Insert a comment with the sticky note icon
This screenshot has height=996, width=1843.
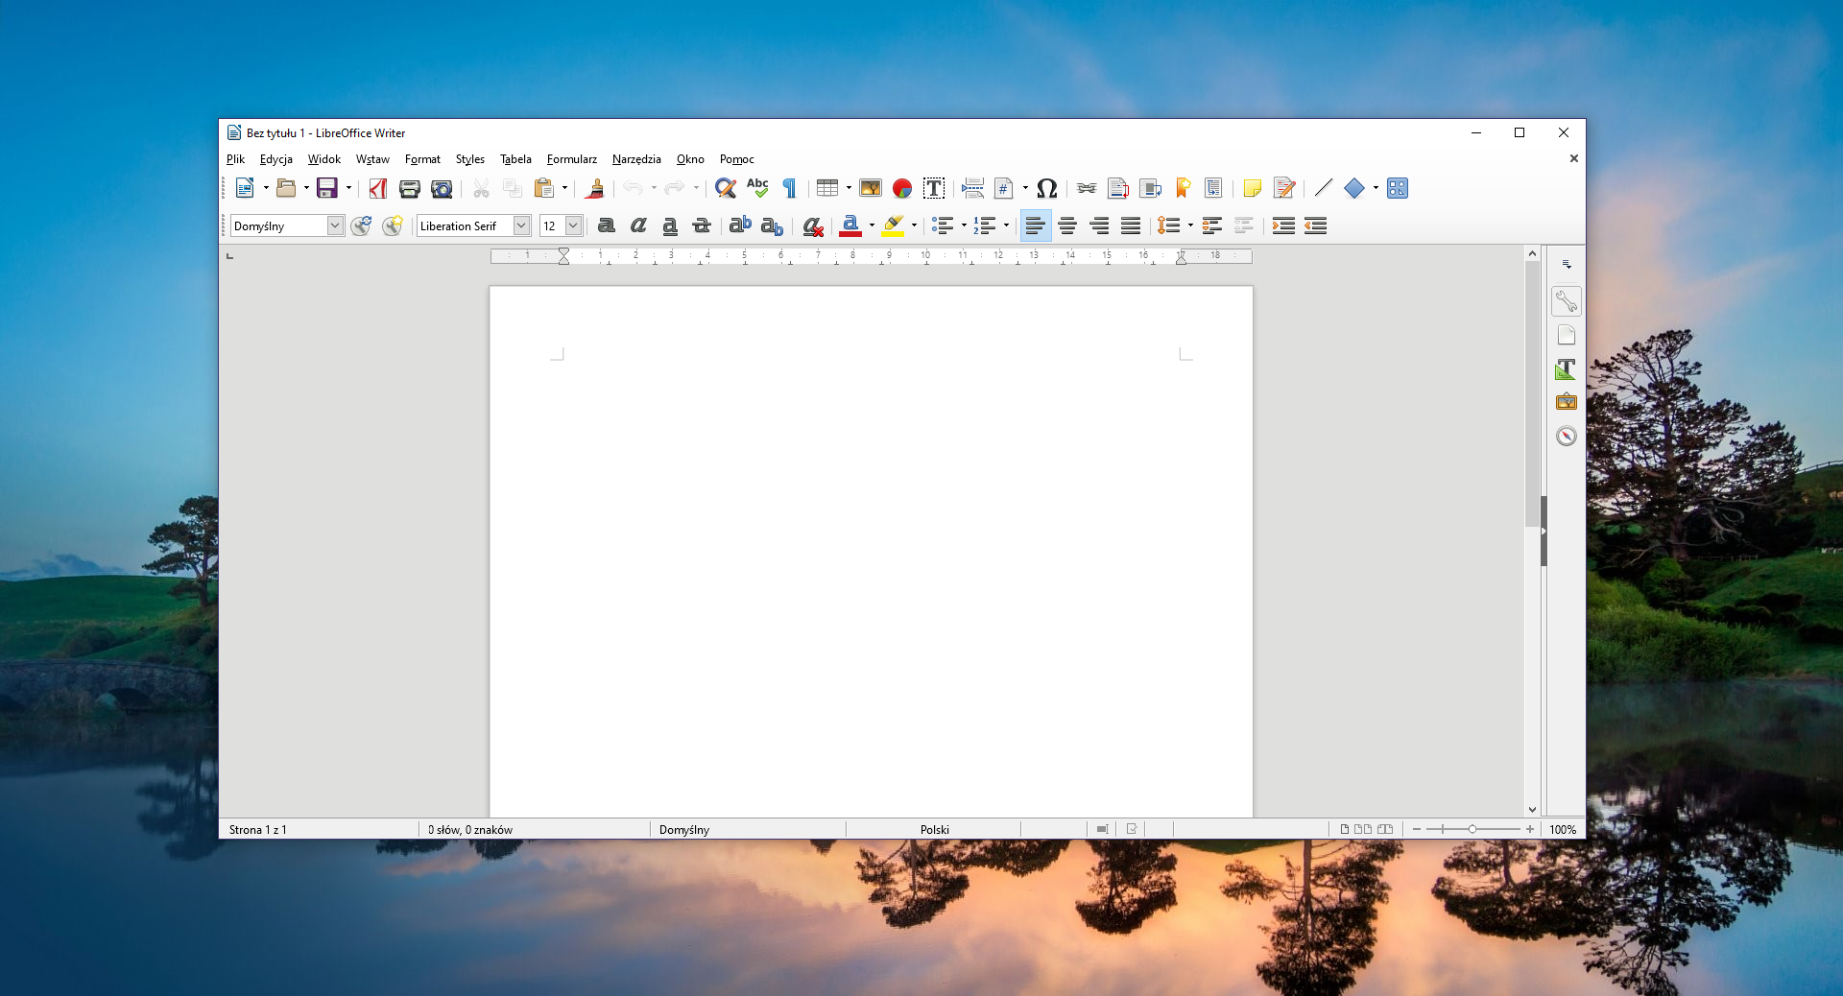click(x=1252, y=188)
